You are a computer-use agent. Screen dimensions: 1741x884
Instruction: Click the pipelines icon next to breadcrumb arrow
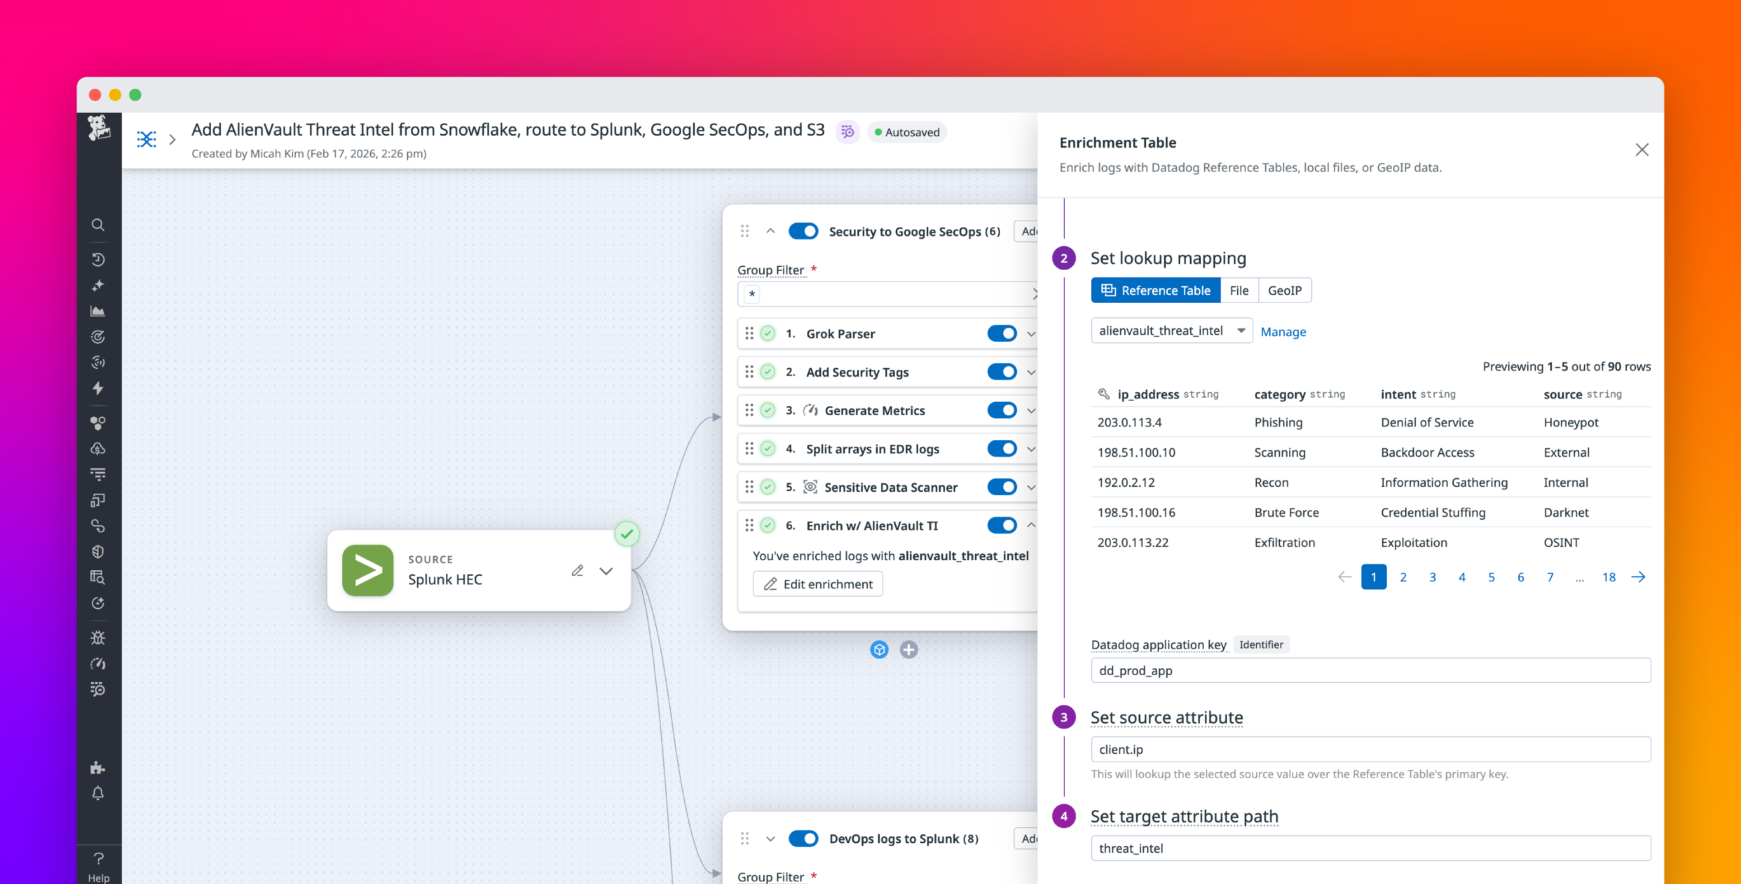[147, 138]
